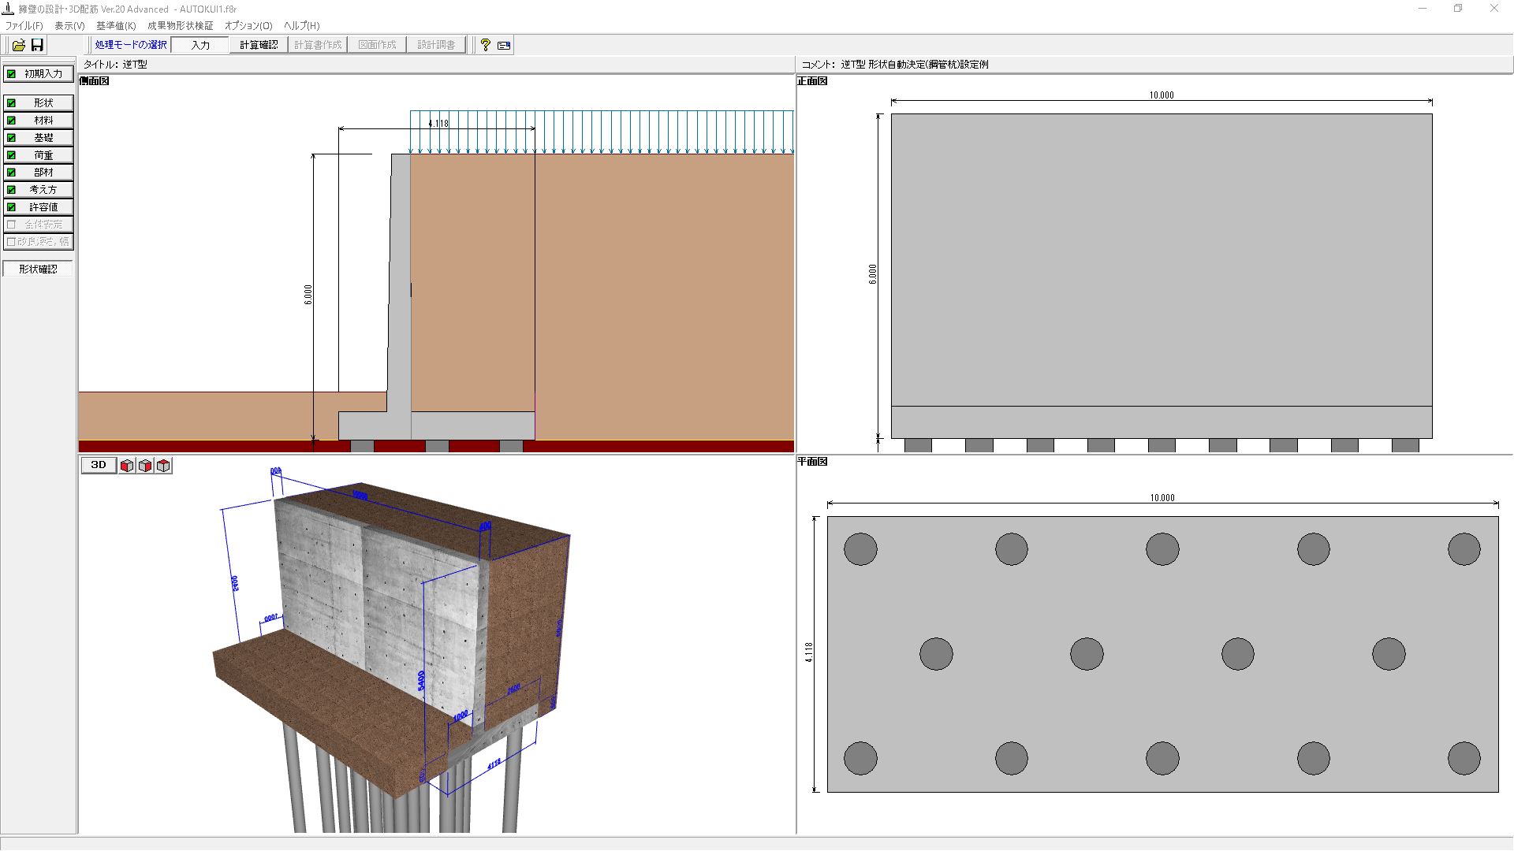Viewport: 1514px width, 851px height.
Task: Click the first red cube view icon
Action: (127, 466)
